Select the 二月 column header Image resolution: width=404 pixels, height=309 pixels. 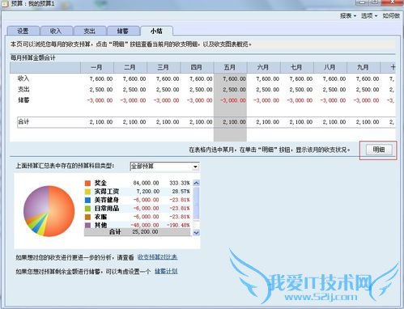tap(130, 67)
